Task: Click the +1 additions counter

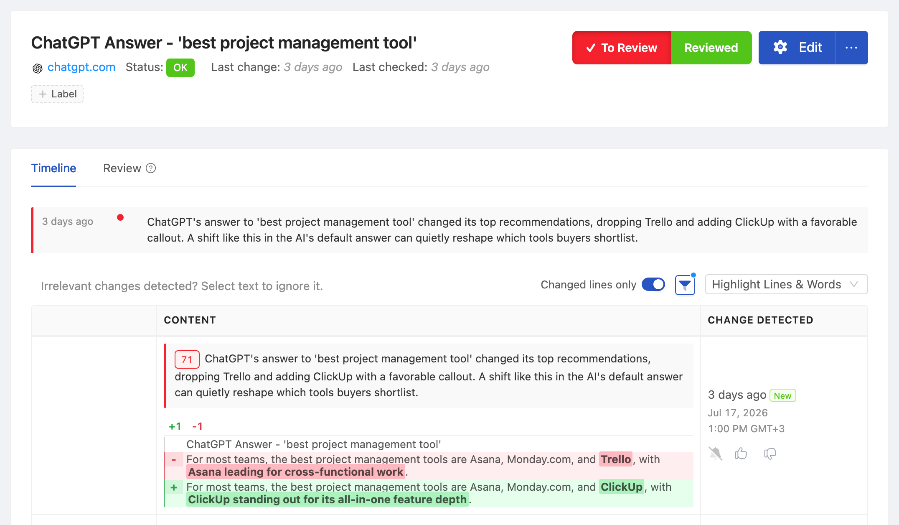Action: pos(175,426)
